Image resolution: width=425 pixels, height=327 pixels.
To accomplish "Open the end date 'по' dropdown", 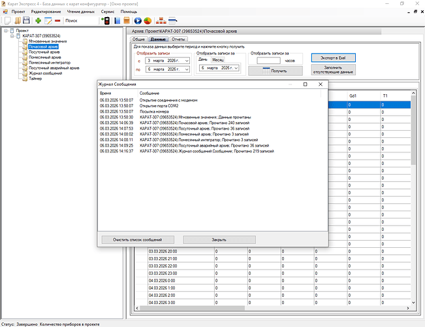I will click(187, 69).
